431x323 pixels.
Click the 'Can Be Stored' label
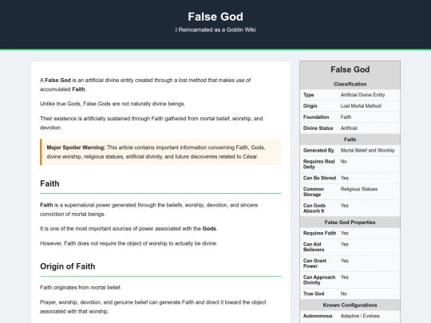click(319, 178)
